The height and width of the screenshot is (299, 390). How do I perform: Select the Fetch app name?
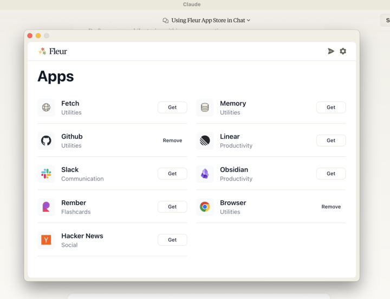pos(70,103)
